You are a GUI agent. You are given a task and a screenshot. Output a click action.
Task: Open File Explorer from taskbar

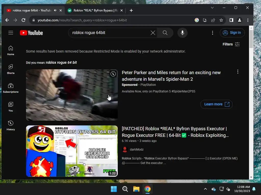[x=136, y=189]
